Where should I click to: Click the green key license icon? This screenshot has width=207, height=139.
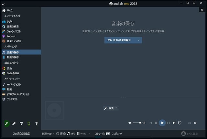click(x=6, y=123)
